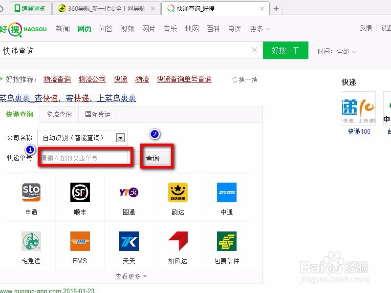
Task: Select the 天天 express icon
Action: click(x=129, y=241)
